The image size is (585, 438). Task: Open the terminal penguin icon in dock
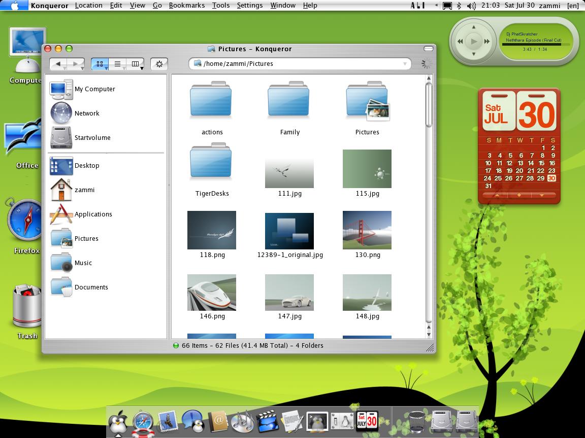tap(317, 422)
